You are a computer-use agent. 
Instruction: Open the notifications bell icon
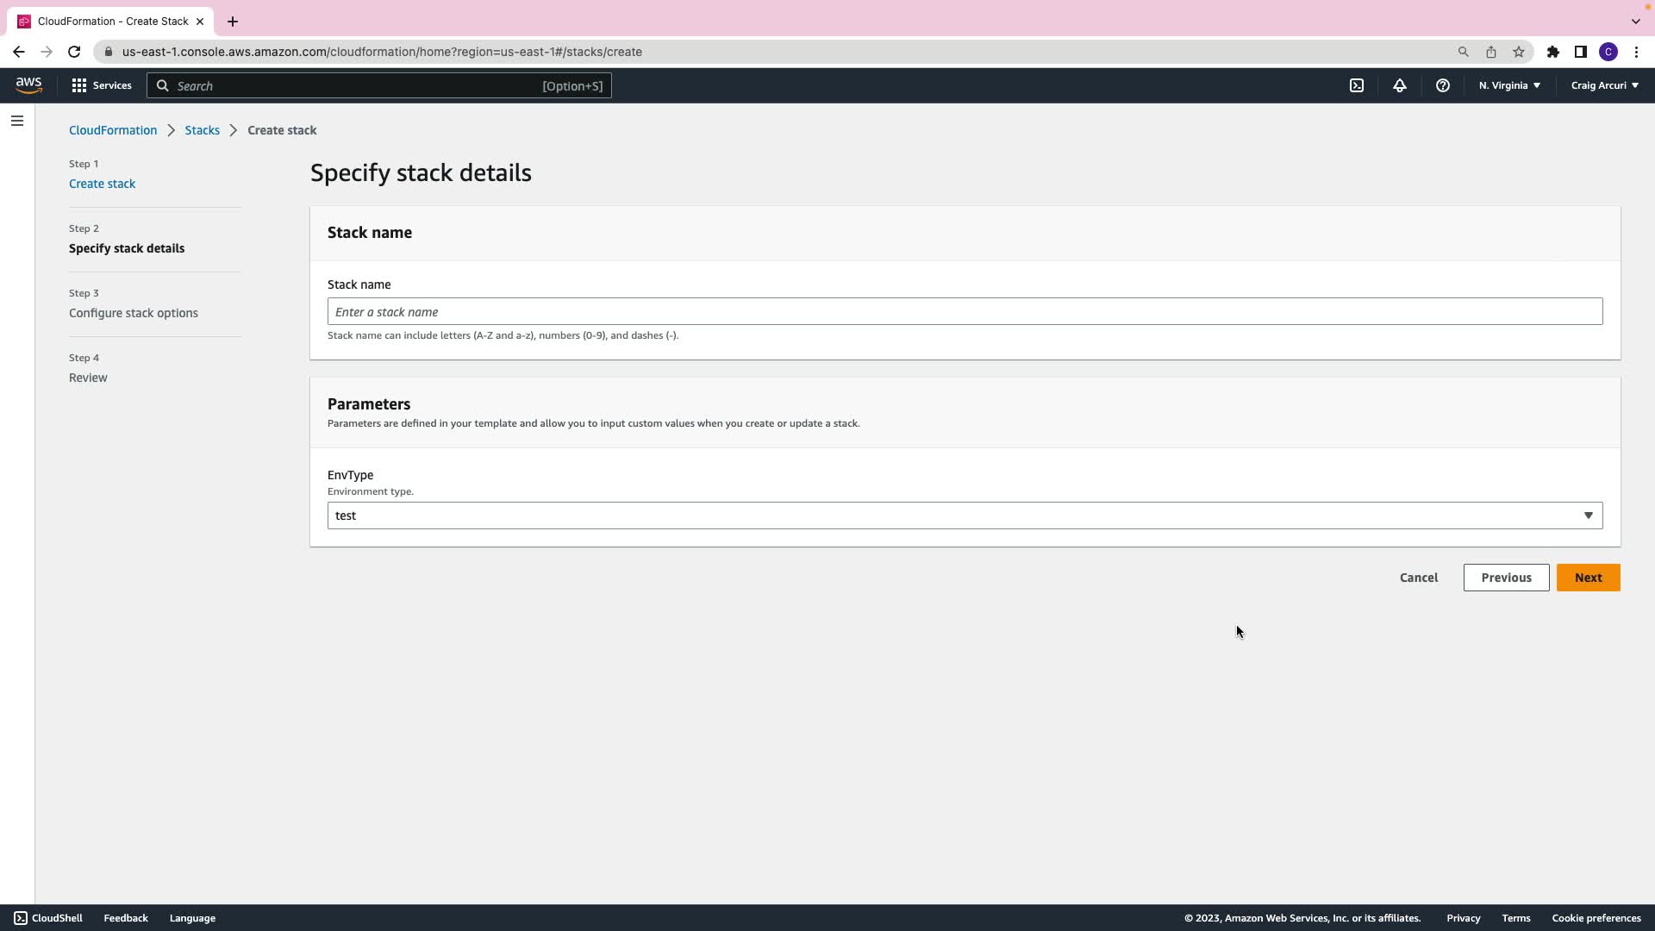click(x=1400, y=85)
